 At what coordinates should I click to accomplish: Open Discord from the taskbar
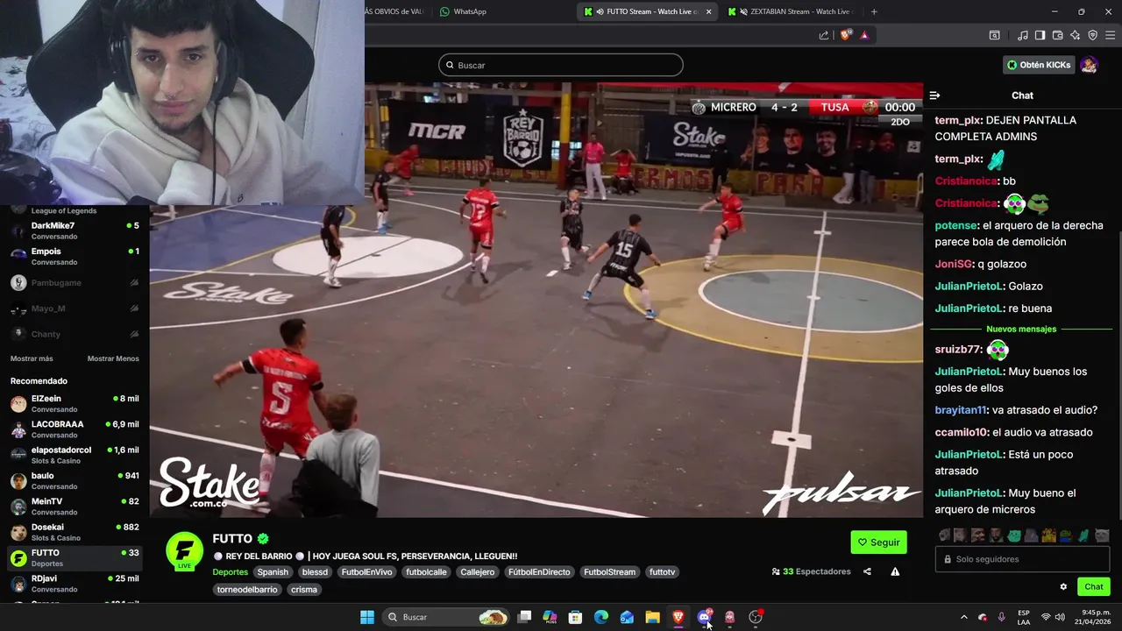[x=704, y=617]
